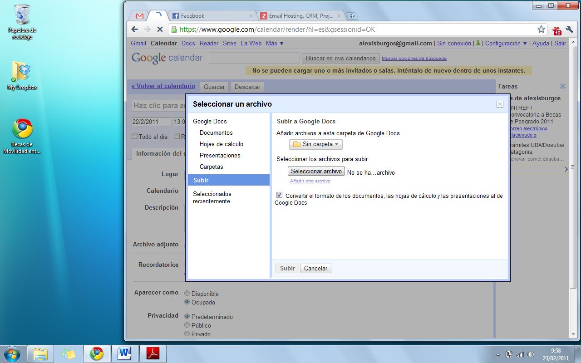Select the Predeterminado privacy option
The height and width of the screenshot is (363, 581).
[187, 317]
